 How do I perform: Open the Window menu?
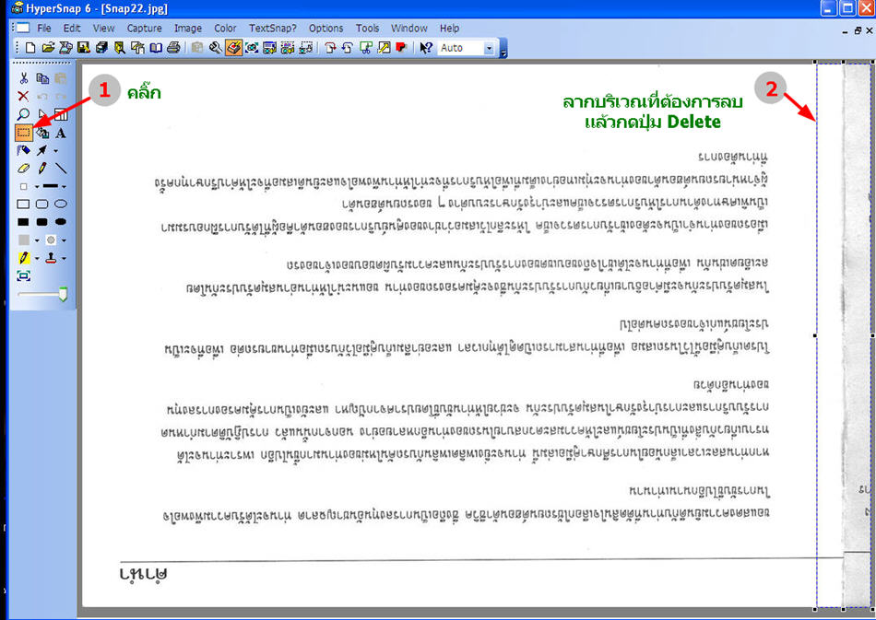pyautogui.click(x=408, y=28)
